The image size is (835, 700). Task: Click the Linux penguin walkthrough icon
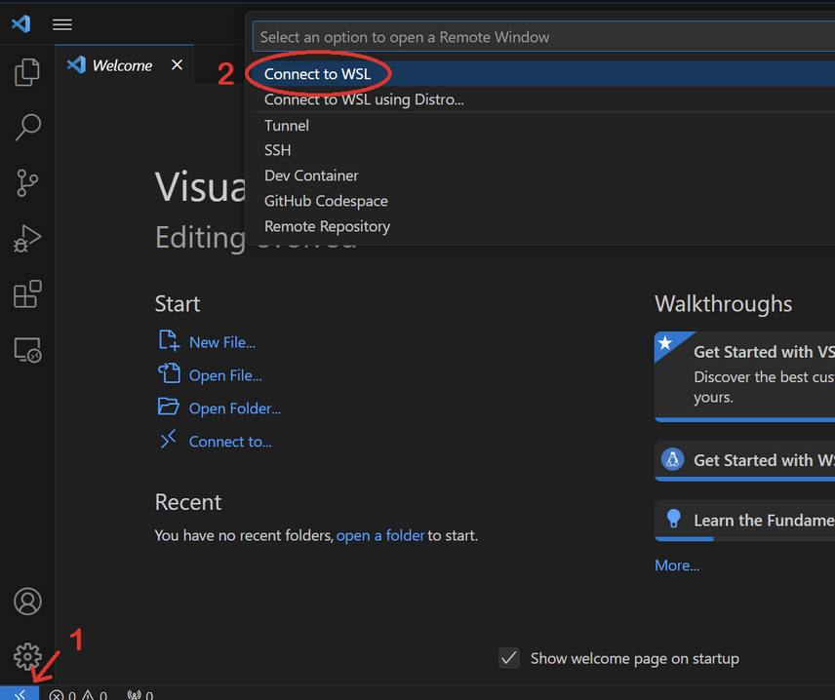tap(672, 459)
